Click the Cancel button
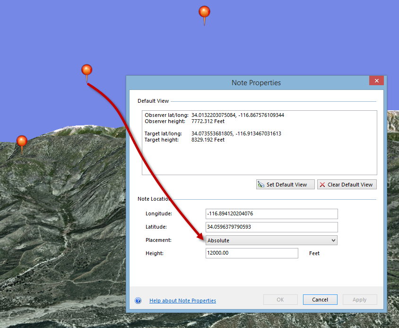This screenshot has width=399, height=328. (320, 299)
